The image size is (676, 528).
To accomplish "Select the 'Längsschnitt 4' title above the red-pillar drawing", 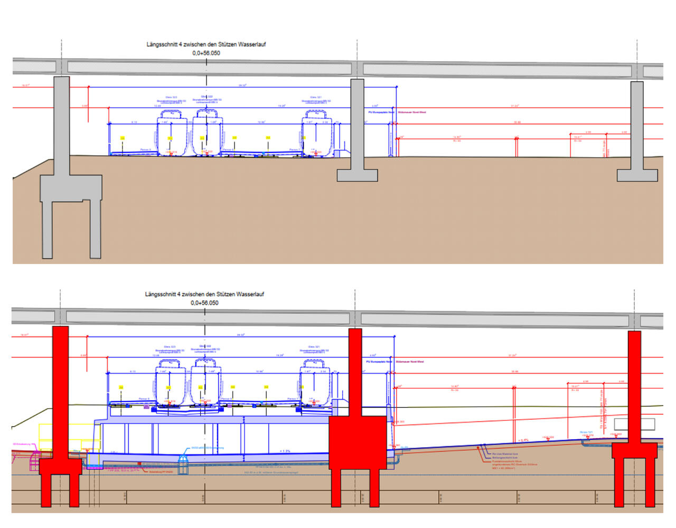I will pos(204,294).
